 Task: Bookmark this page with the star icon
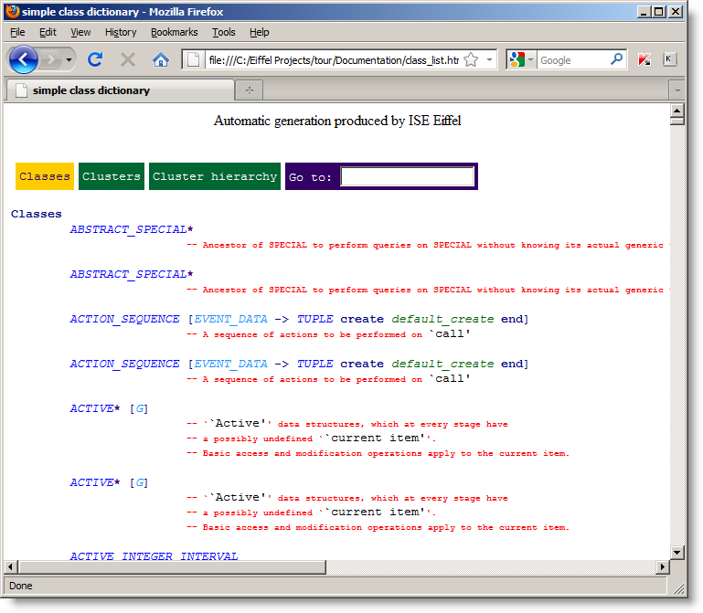click(471, 59)
